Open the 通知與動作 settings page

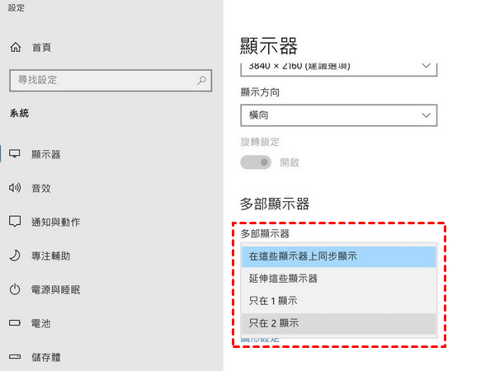(55, 222)
